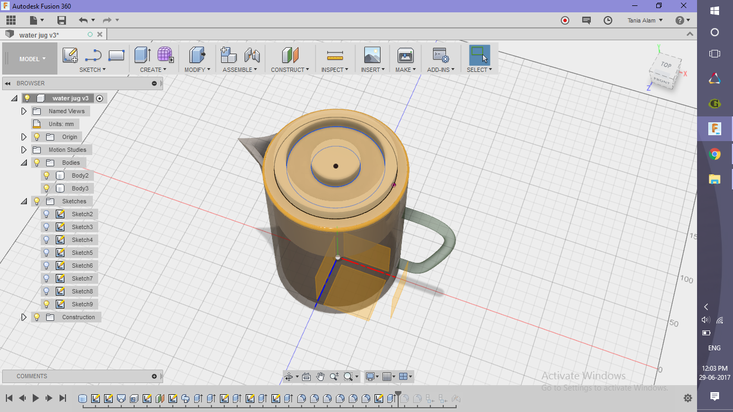Screen dimensions: 733x412
Task: Click the Look At camera icon
Action: pyautogui.click(x=306, y=377)
